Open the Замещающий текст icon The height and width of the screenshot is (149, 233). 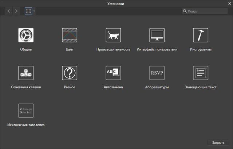pyautogui.click(x=201, y=73)
